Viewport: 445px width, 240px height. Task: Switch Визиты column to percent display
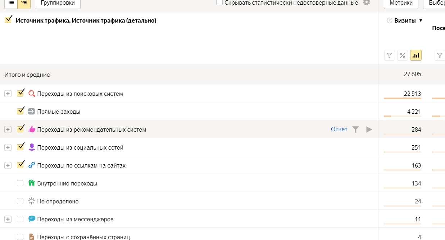pos(403,56)
